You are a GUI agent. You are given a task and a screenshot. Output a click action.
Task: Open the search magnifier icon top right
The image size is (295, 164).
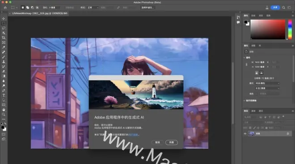tap(283, 8)
